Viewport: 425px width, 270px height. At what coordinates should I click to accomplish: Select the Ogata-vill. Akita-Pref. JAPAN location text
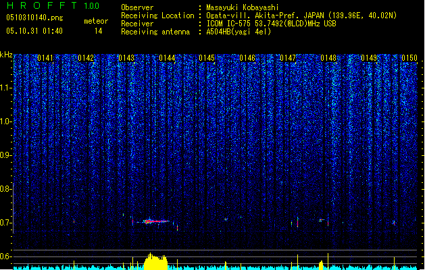[301, 16]
